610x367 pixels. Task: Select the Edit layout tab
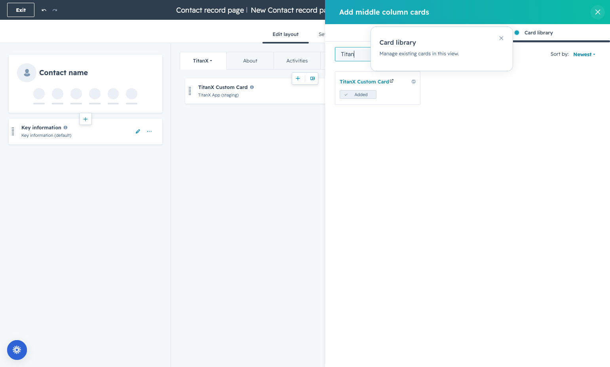(x=285, y=34)
